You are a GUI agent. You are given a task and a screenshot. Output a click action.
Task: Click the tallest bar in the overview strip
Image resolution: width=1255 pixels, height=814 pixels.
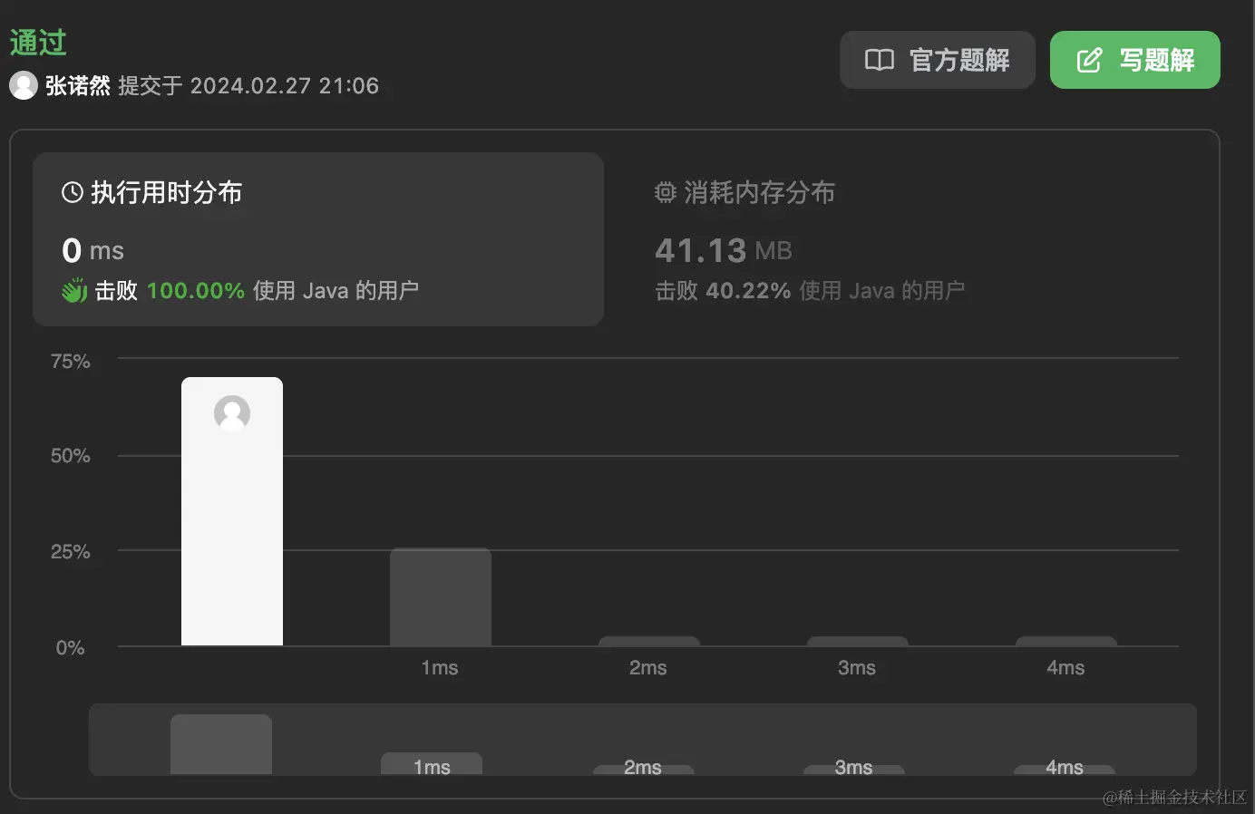[221, 744]
